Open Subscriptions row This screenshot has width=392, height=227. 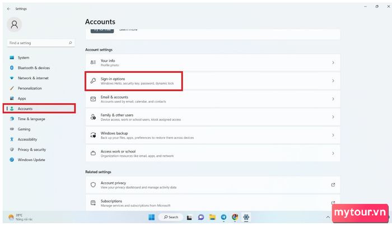[x=213, y=203]
